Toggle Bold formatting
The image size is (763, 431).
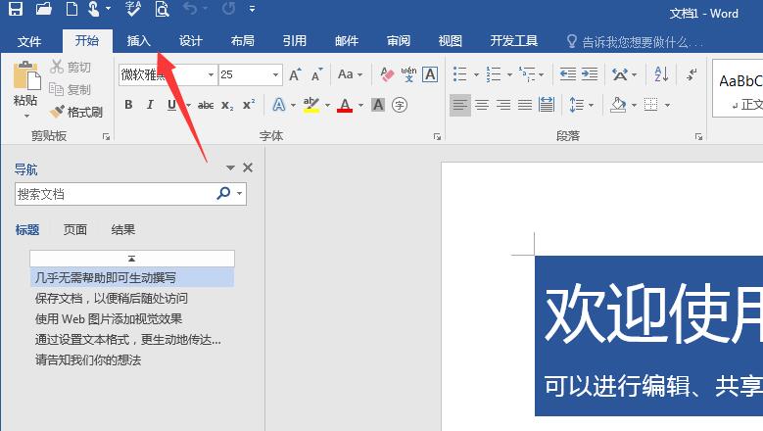(x=128, y=105)
